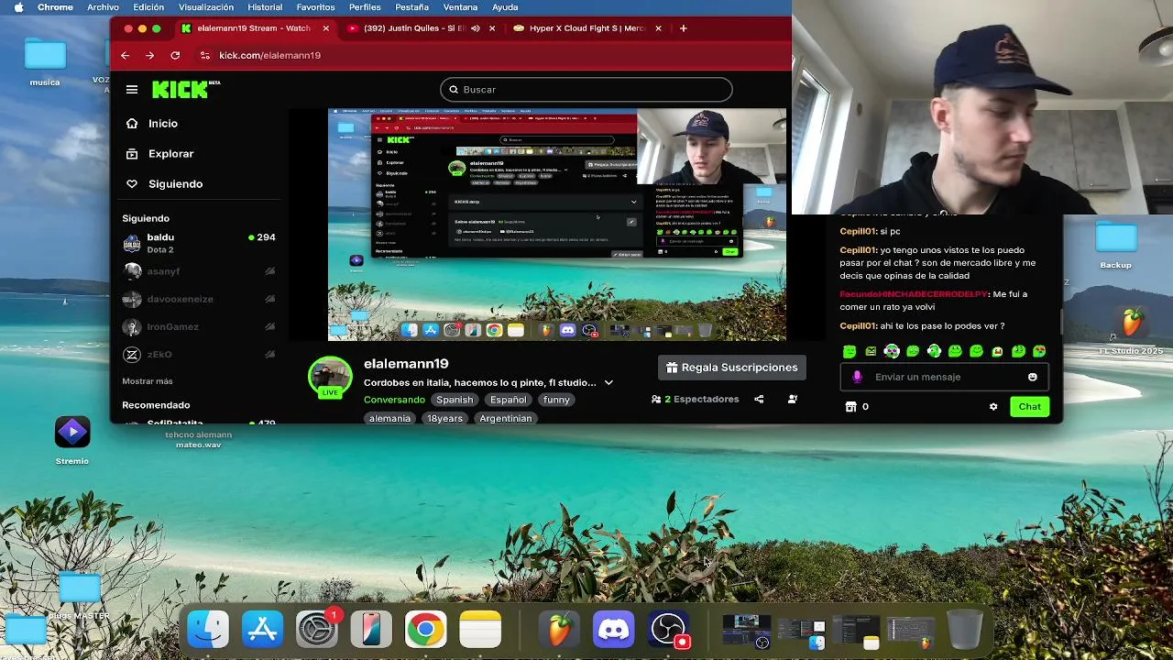Screen dimensions: 1173x660
Task: Open a new Chrome tab
Action: (x=683, y=28)
